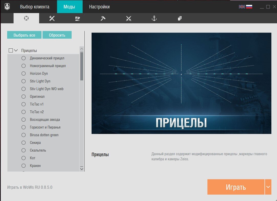Open the anchor category icon
Image resolution: width=277 pixels, height=201 pixels.
154,18
